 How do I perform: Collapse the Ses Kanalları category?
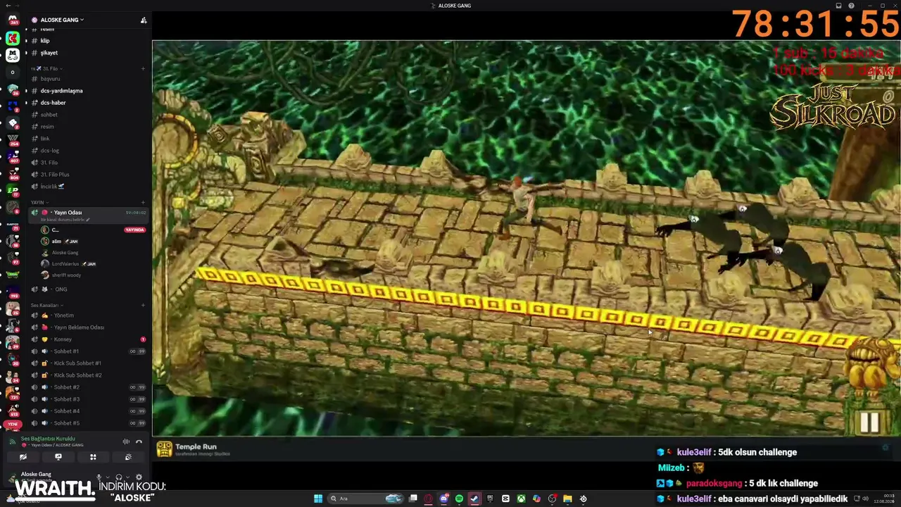(x=46, y=305)
